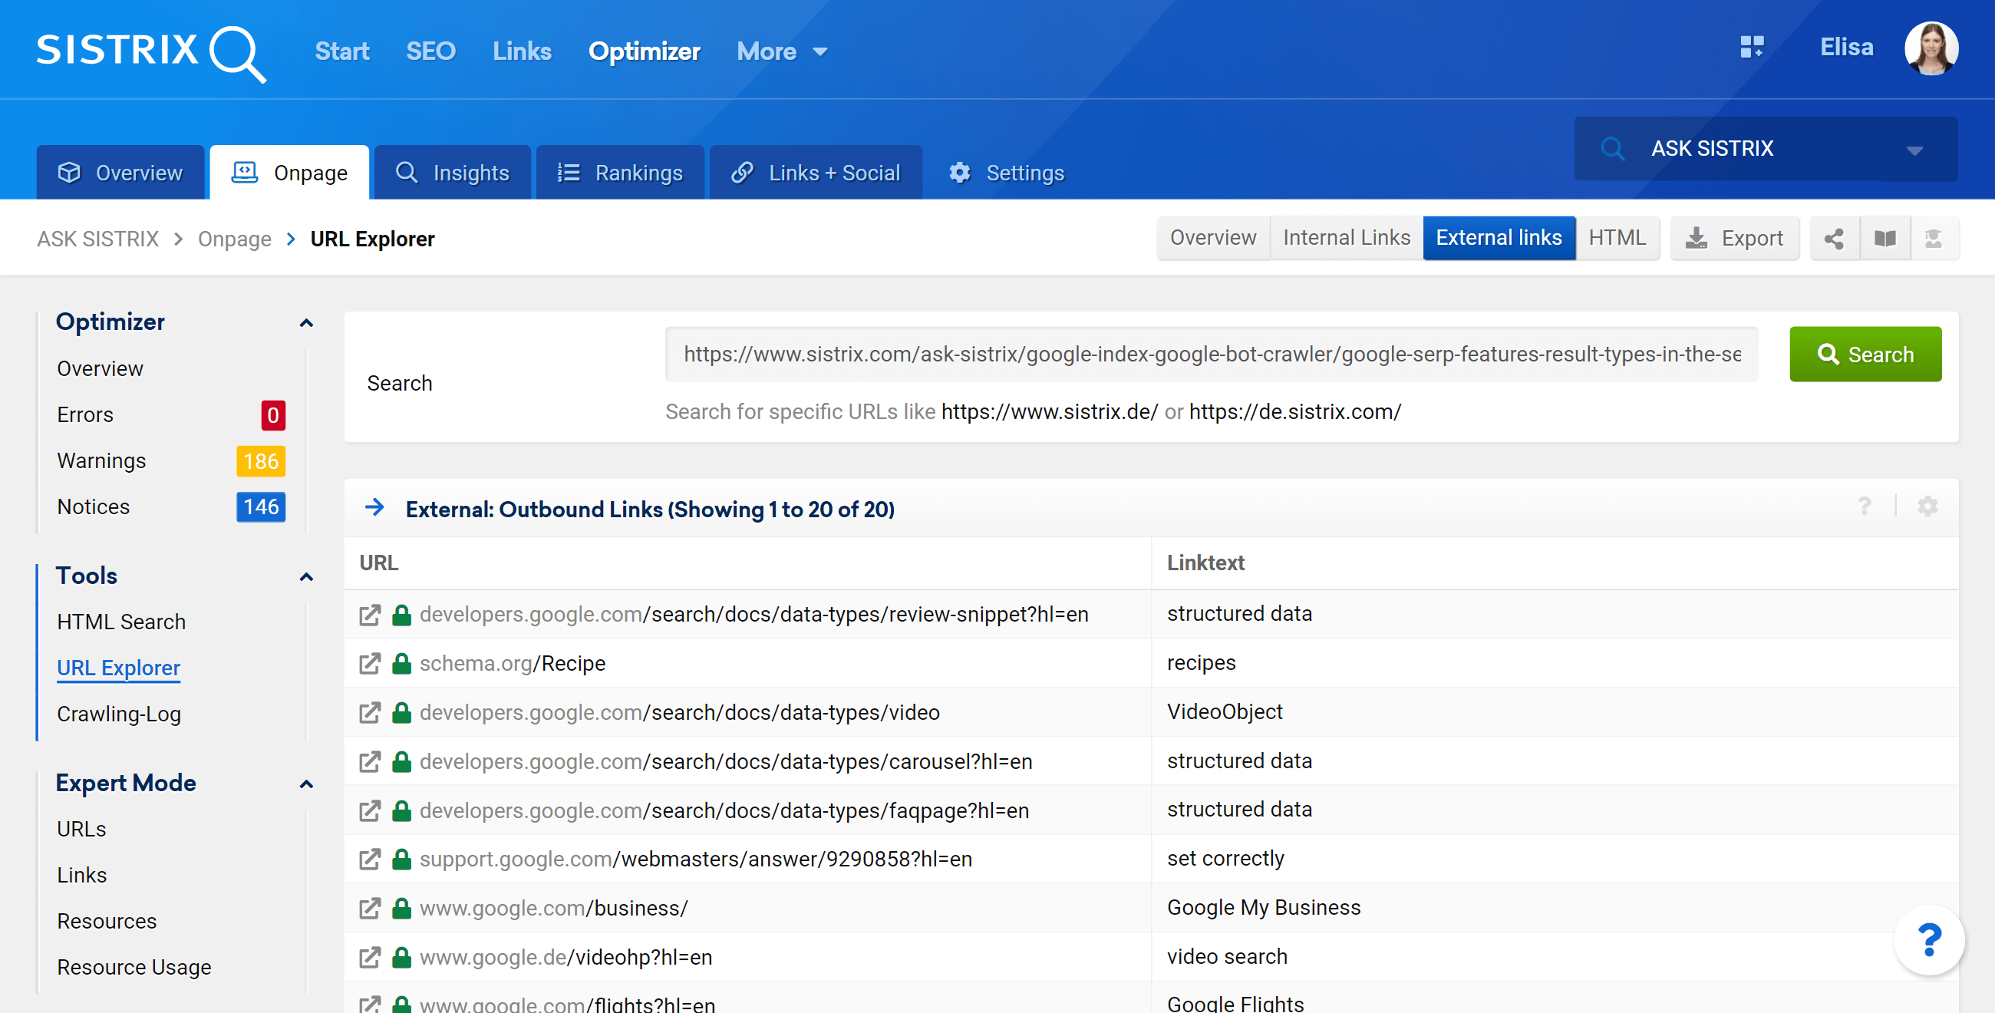Click the external-link icon for data-types/video row
The image size is (1995, 1013).
(370, 712)
